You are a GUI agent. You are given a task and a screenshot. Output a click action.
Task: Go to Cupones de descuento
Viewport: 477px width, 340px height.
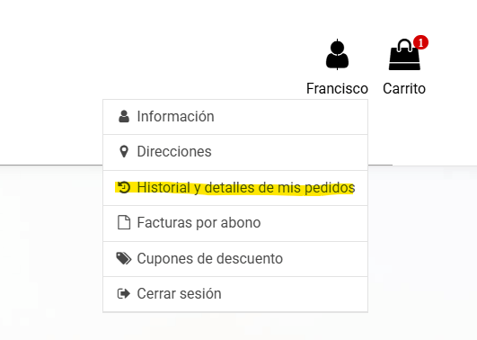tap(235, 259)
